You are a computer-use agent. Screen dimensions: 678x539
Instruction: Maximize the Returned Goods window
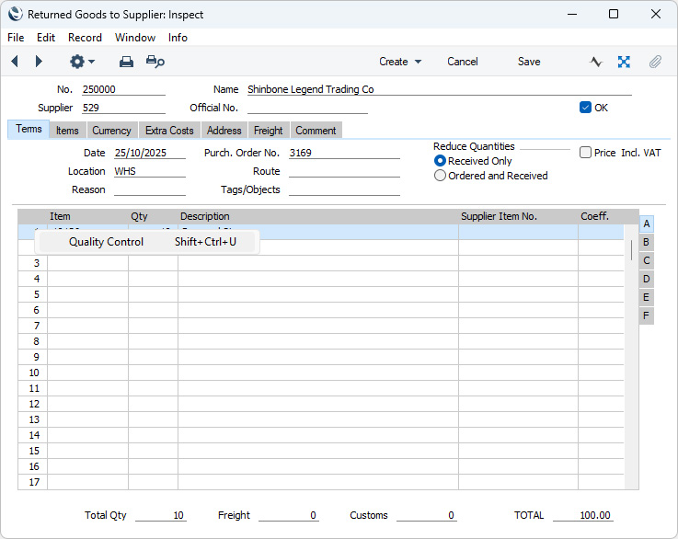pyautogui.click(x=613, y=14)
